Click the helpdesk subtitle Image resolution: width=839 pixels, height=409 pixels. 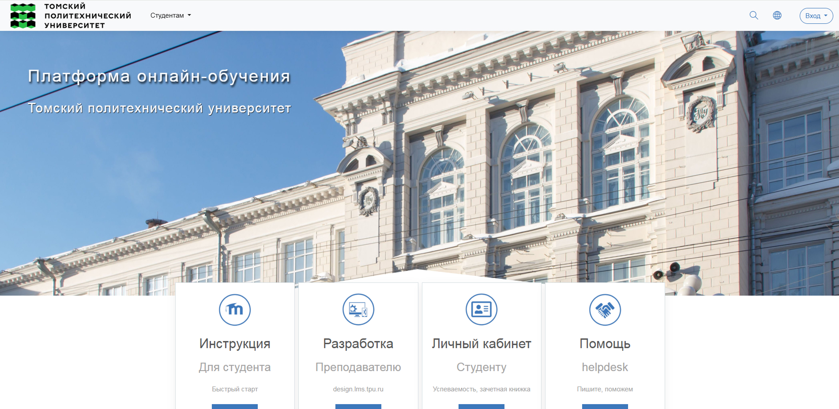coord(605,367)
